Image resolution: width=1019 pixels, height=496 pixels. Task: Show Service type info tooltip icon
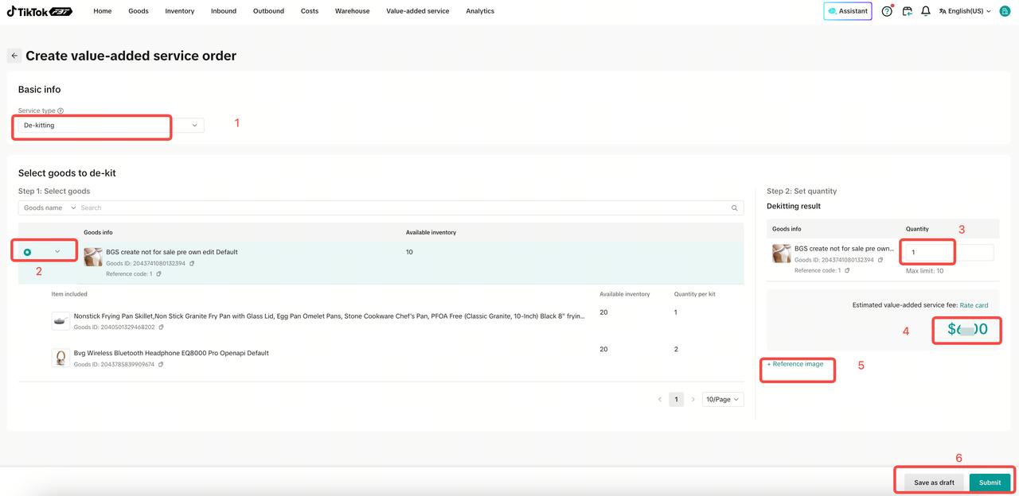tap(61, 111)
